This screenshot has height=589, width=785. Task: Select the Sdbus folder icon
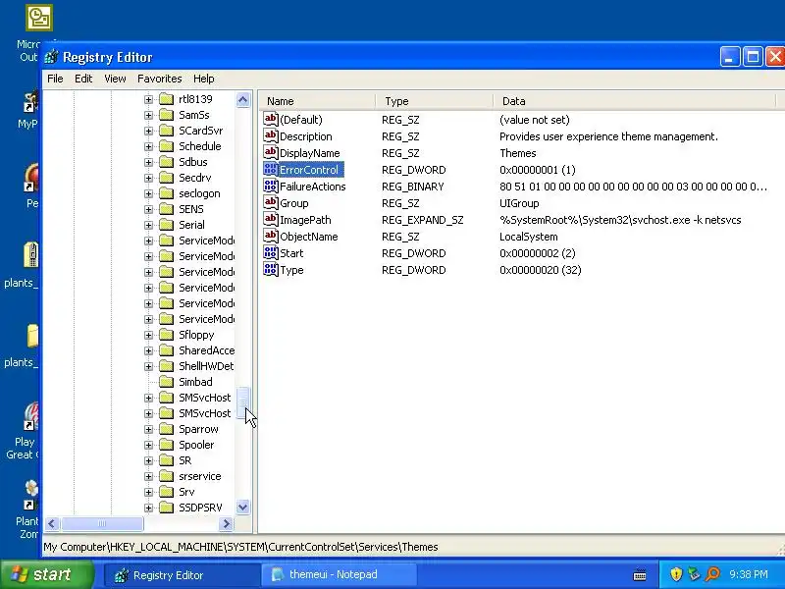[x=166, y=162]
